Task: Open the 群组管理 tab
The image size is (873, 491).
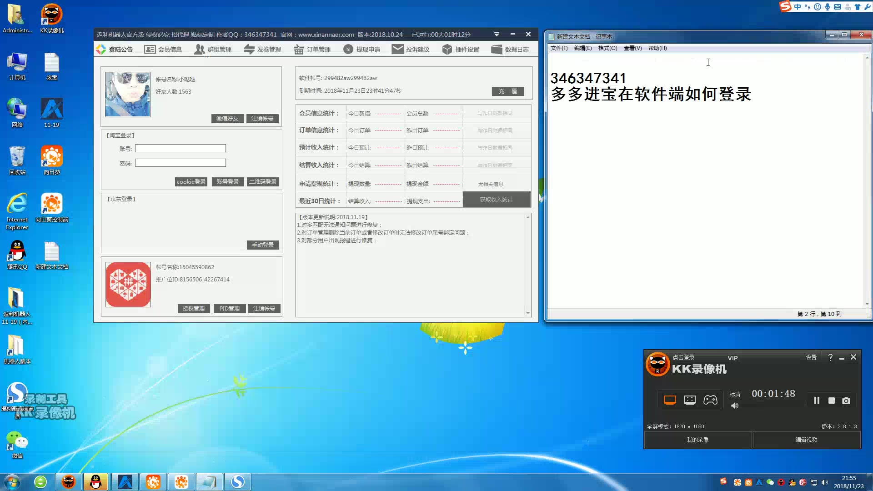Action: 213,49
